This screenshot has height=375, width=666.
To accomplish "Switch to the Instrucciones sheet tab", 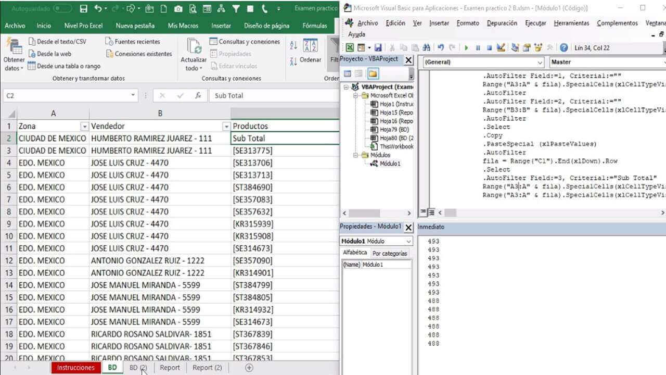I will [x=76, y=367].
